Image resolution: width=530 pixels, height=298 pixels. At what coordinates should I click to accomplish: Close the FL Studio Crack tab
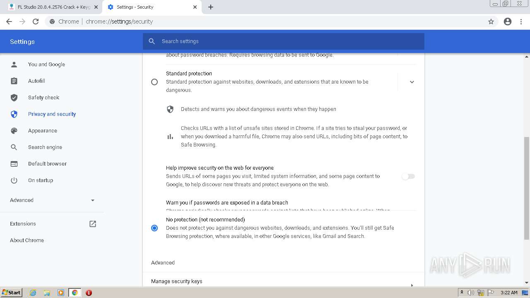point(96,7)
